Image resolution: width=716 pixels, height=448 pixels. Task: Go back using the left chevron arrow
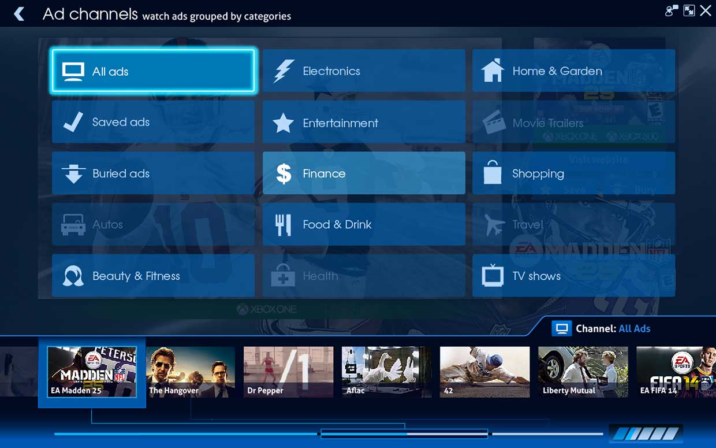pos(20,13)
